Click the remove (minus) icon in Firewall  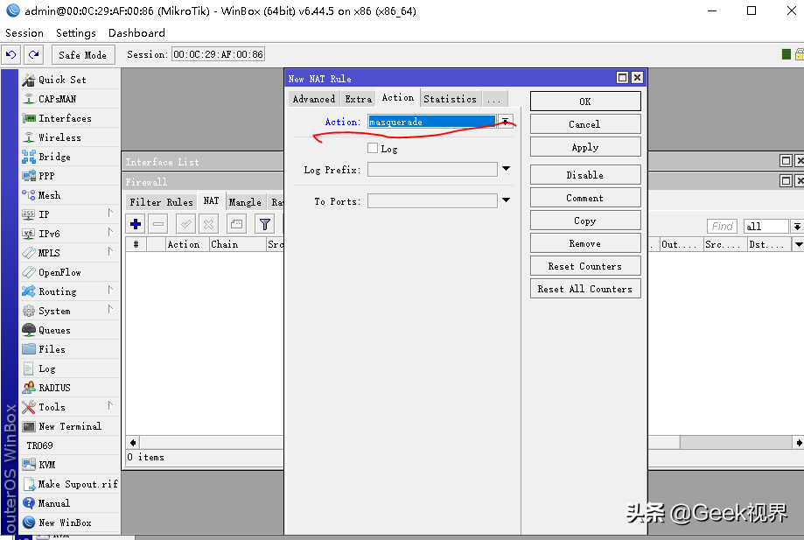[x=158, y=224]
